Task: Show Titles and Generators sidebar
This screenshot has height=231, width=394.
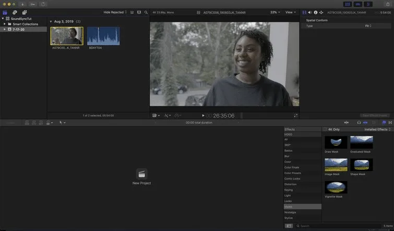Action: (x=25, y=12)
